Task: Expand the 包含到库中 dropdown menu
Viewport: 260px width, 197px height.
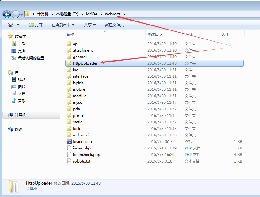Action: pos(63,25)
